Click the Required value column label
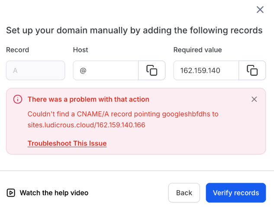The image size is (274, 207). [x=197, y=50]
